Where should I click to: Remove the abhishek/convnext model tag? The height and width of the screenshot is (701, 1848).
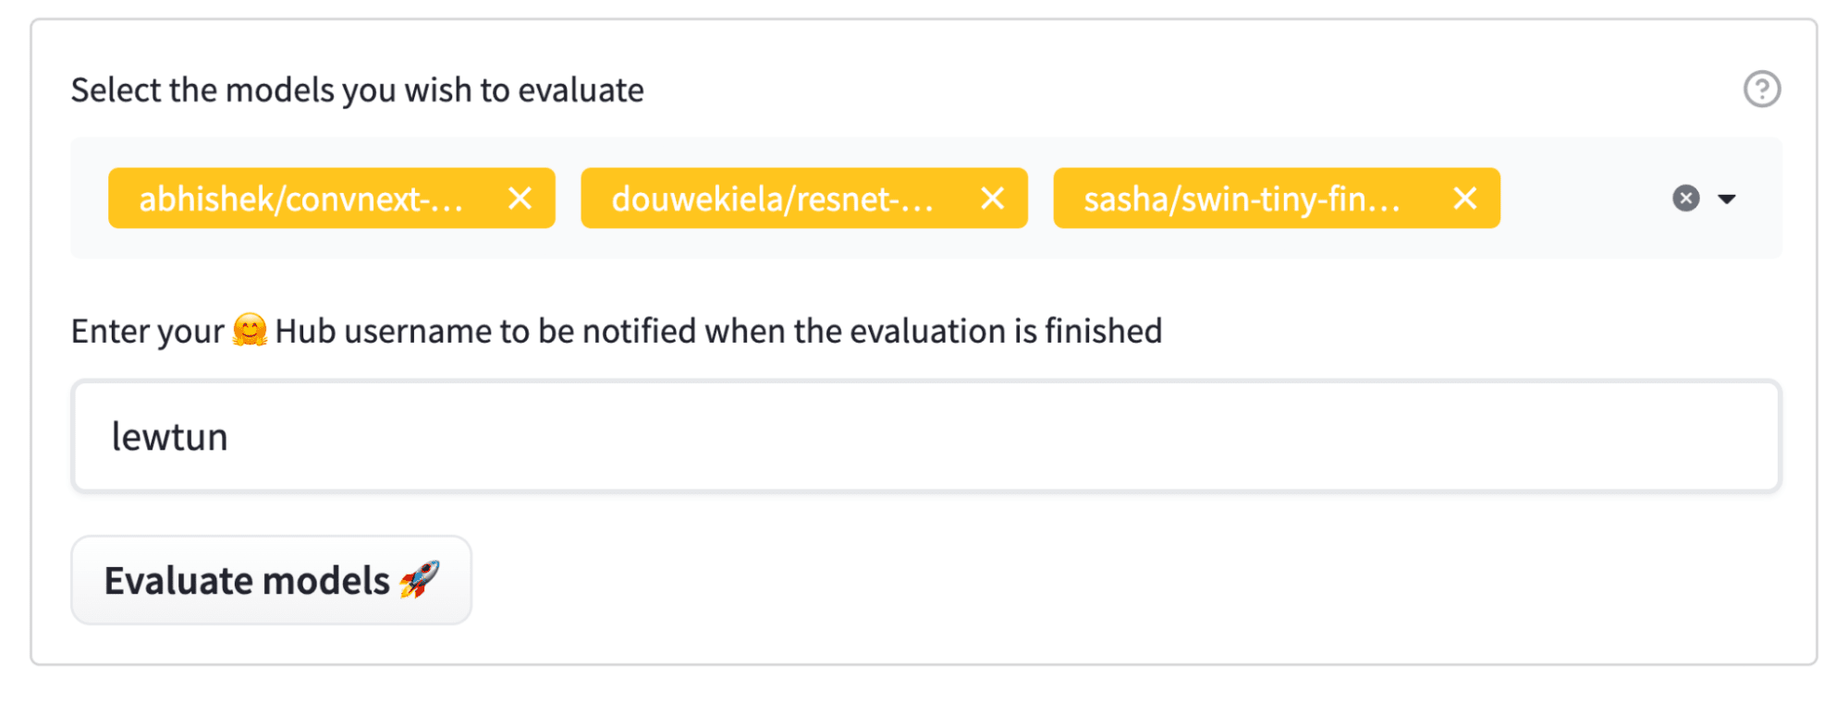[521, 198]
